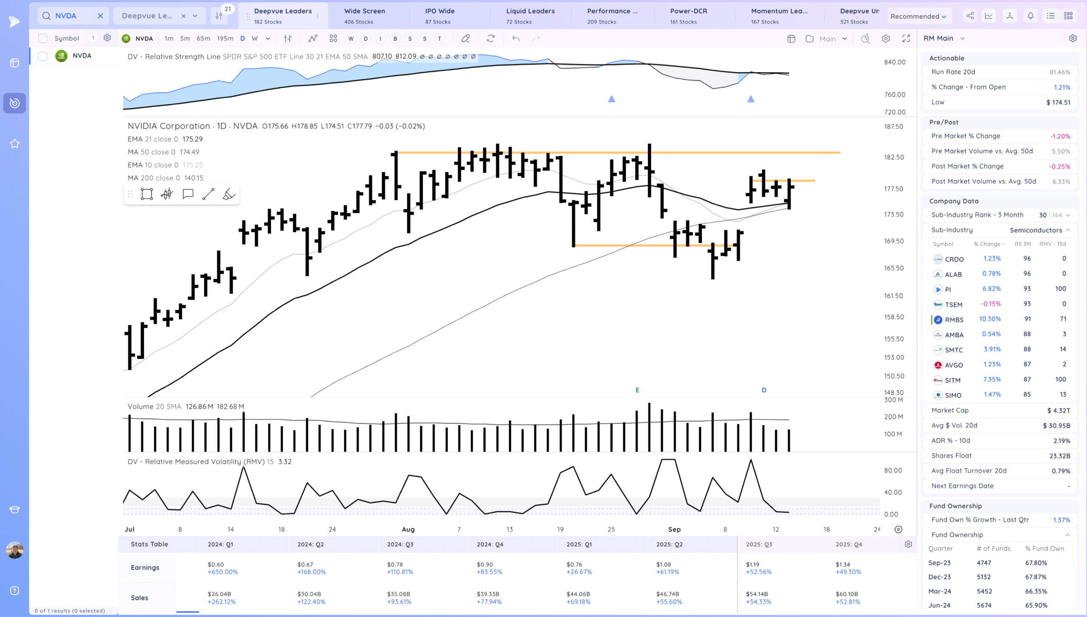Screen dimensions: 1087x617
Task: Open Symbol column settings gear
Action: pyautogui.click(x=107, y=38)
